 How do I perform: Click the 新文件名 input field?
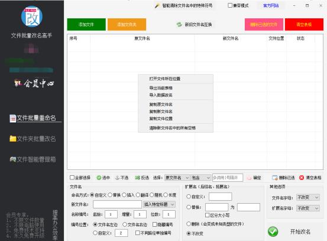[117, 204]
